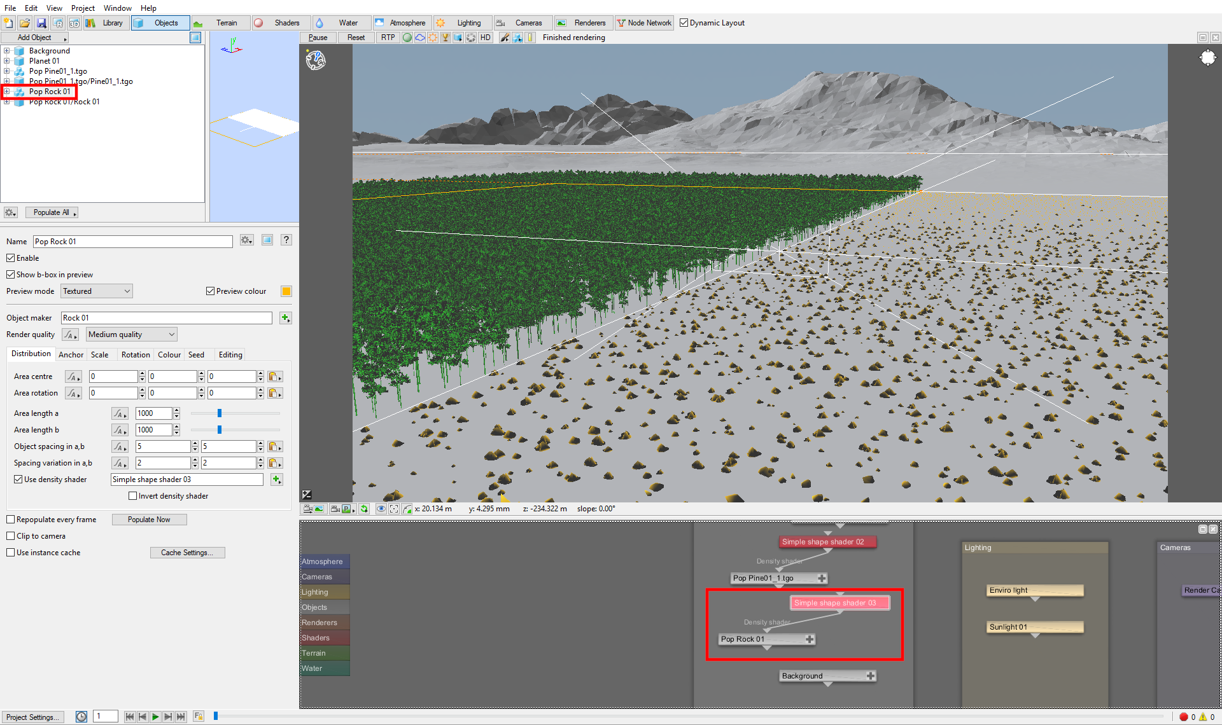Select the ruler measure tool
The width and height of the screenshot is (1222, 725).
click(531, 38)
